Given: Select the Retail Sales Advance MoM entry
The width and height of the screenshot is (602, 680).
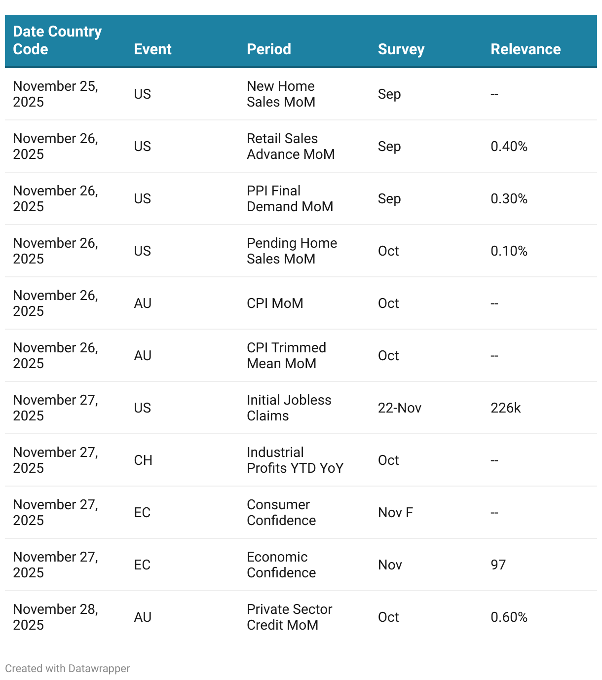Looking at the screenshot, I should click(291, 146).
